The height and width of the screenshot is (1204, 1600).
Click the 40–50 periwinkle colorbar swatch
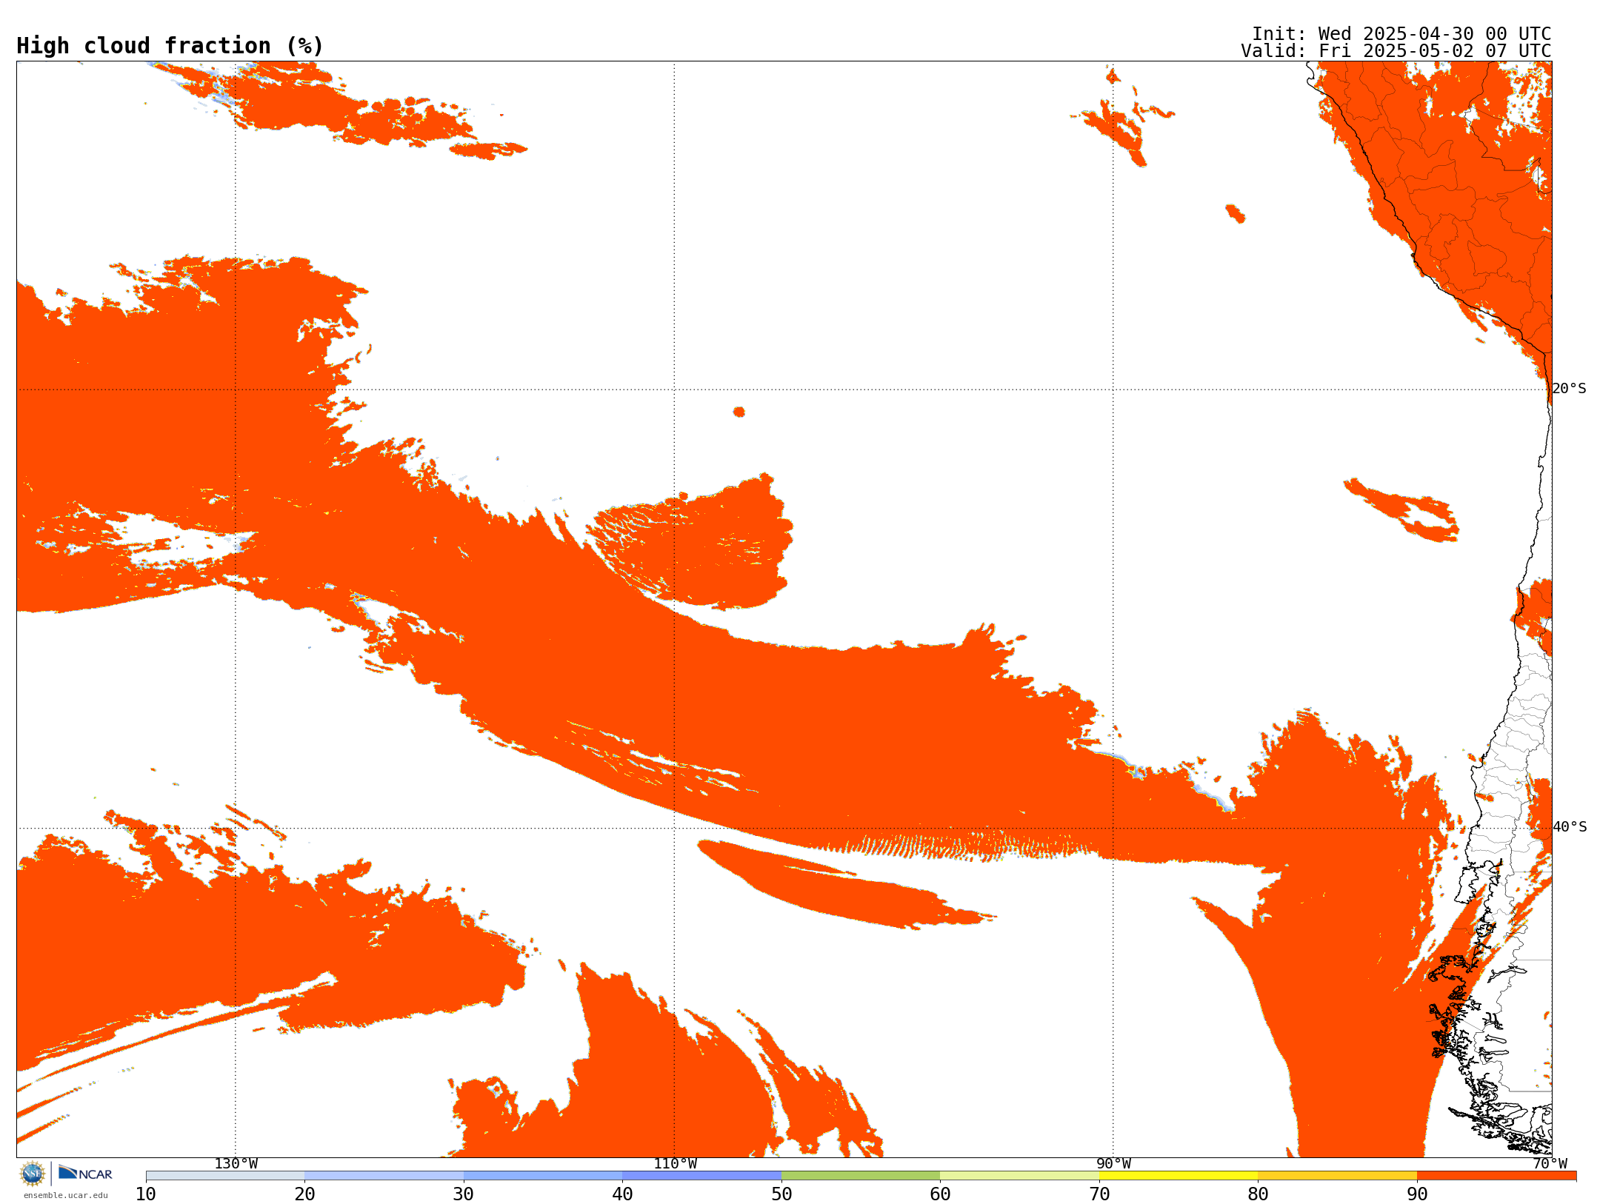click(701, 1176)
